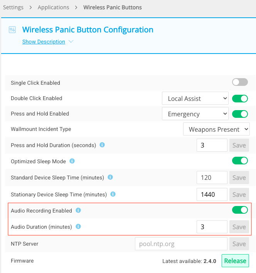256x273 pixels.
Task: Disable the Double Click Enabled toggle
Action: pos(240,99)
